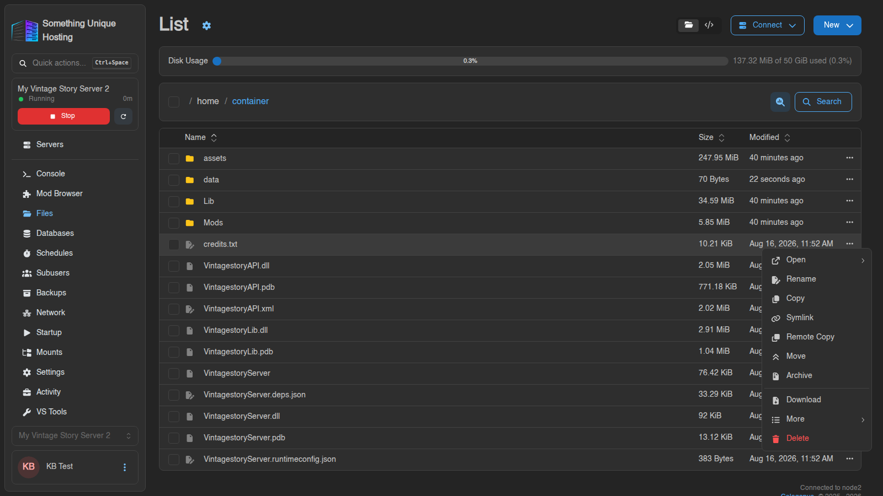
Task: Click the Search button
Action: pos(823,102)
